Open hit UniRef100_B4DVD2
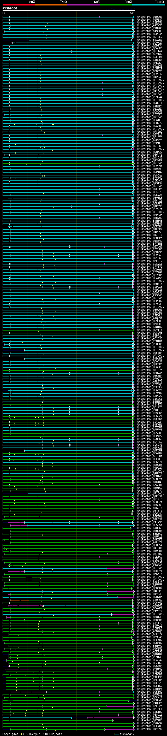 [x=150, y=359]
